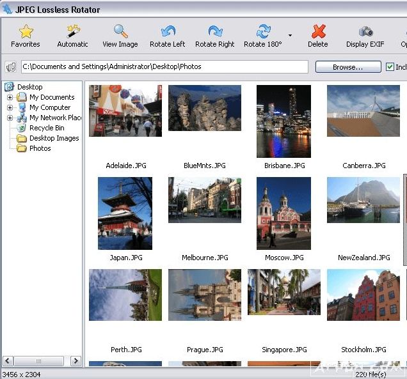The width and height of the screenshot is (407, 379).
Task: Select Stockholm.JPG thumbnail
Action: [x=363, y=295]
